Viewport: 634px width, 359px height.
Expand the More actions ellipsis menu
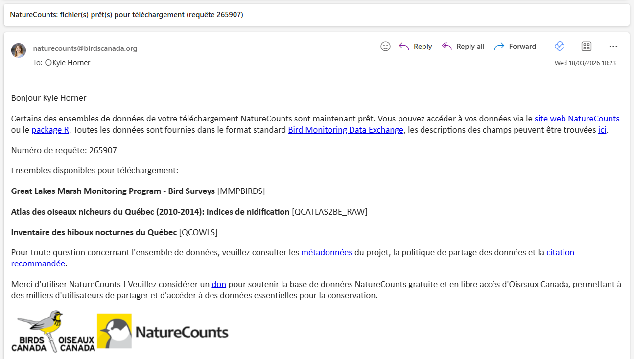pos(613,47)
